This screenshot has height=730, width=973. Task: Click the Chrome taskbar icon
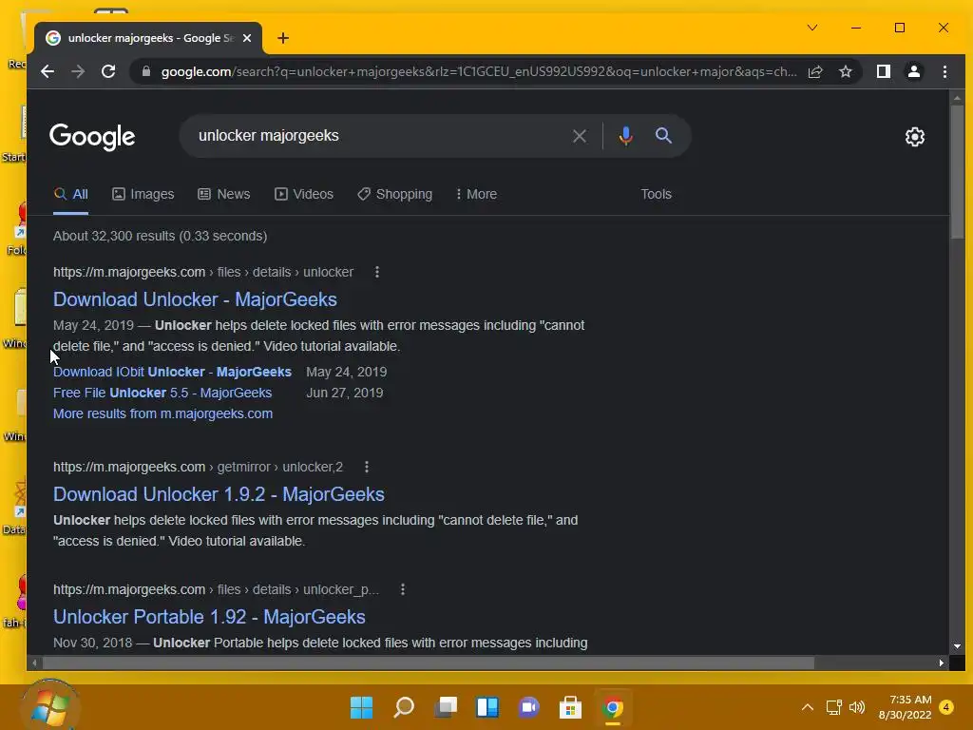click(x=612, y=707)
